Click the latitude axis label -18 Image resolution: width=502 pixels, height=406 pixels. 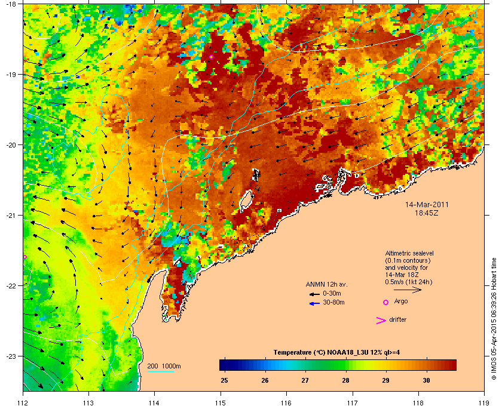pyautogui.click(x=11, y=4)
